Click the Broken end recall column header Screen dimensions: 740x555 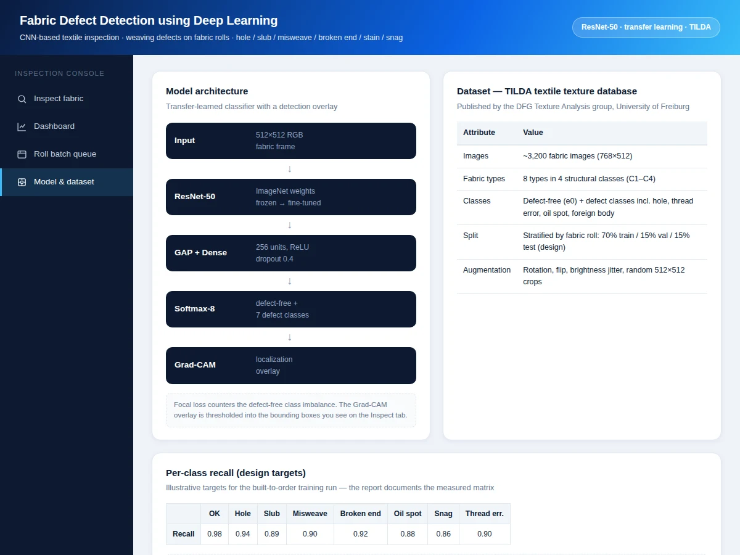click(361, 514)
